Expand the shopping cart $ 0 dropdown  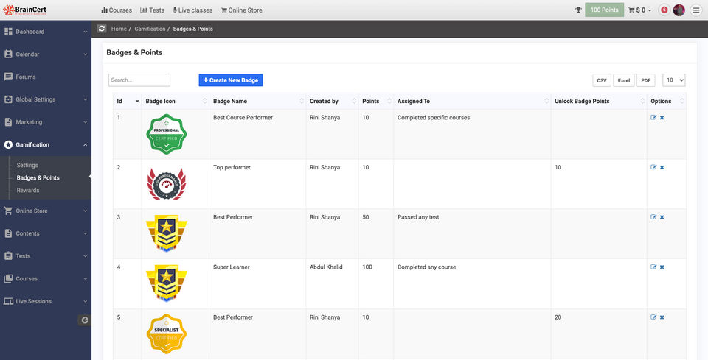pyautogui.click(x=639, y=10)
